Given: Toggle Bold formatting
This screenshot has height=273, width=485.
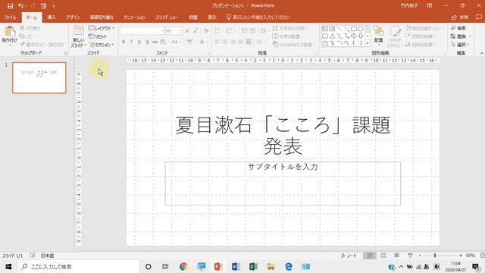Looking at the screenshot, I should pos(124,42).
